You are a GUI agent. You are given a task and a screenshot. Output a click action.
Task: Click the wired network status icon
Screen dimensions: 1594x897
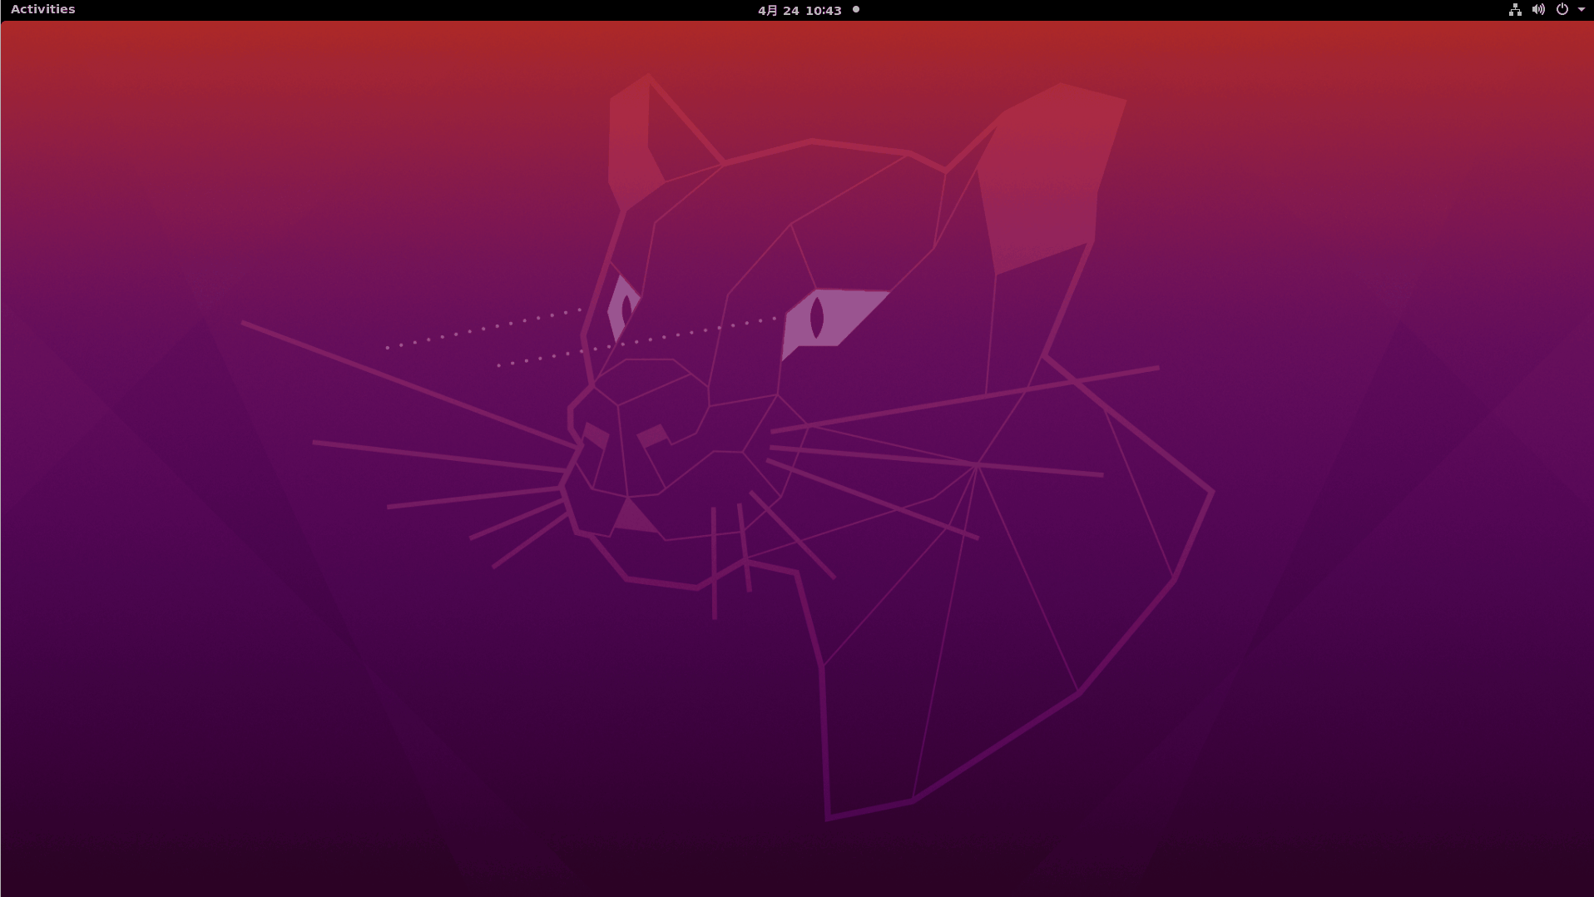click(1515, 10)
